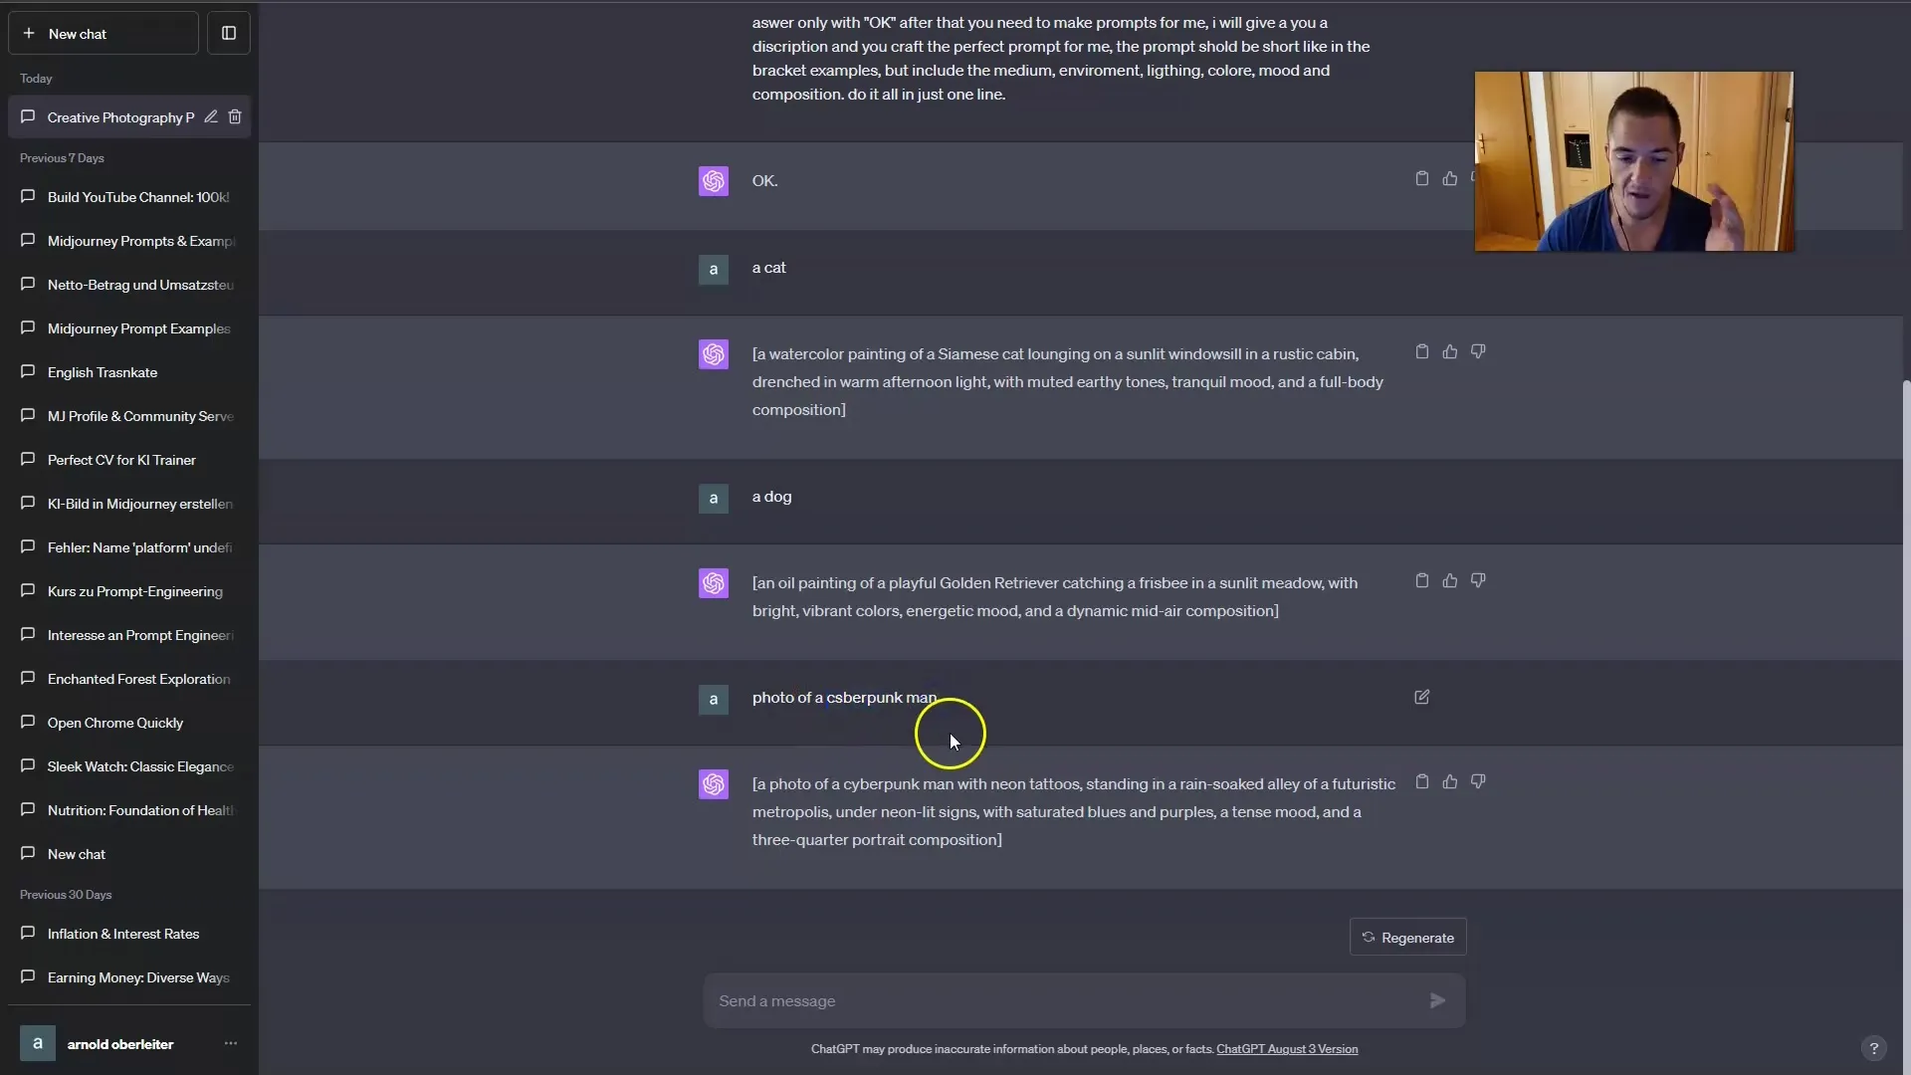The image size is (1911, 1075).
Task: Click the thumbs down icon on cyberpunk response
Action: [x=1478, y=782]
